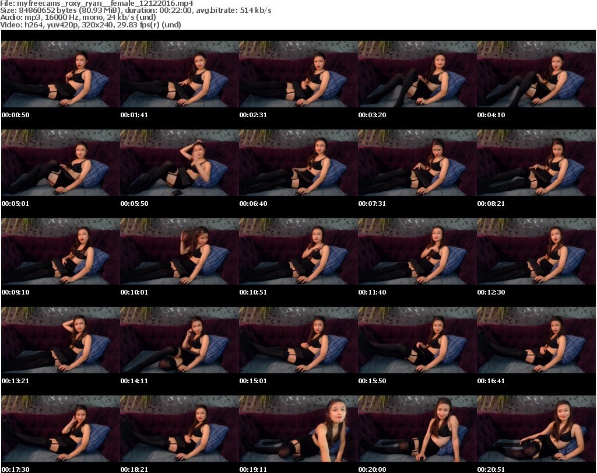Viewport: 597px width, 473px height.
Task: Select the thumbnail above timestamp 00:04:10
Action: click(536, 74)
